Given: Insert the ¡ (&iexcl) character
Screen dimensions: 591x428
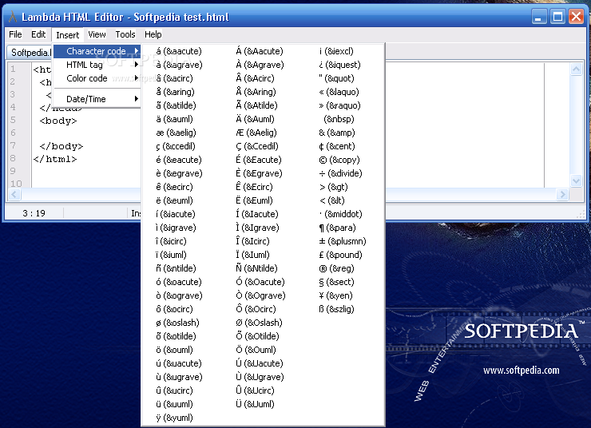Looking at the screenshot, I should click(336, 51).
